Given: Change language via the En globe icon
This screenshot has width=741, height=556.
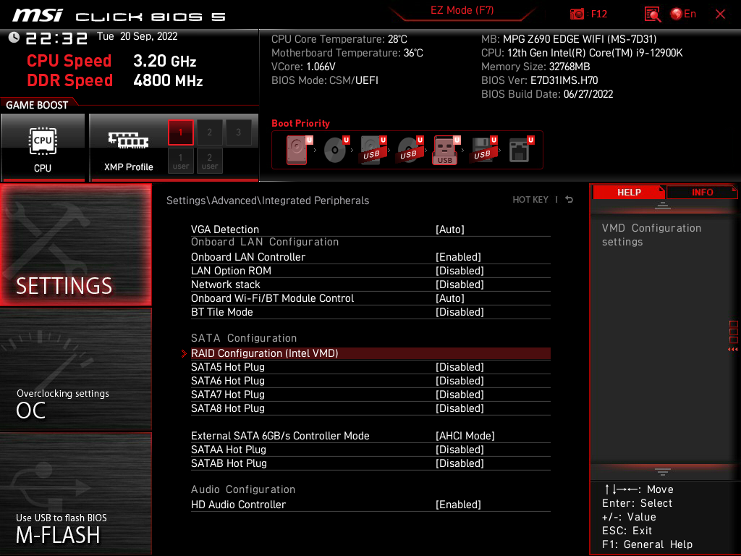Looking at the screenshot, I should 683,14.
